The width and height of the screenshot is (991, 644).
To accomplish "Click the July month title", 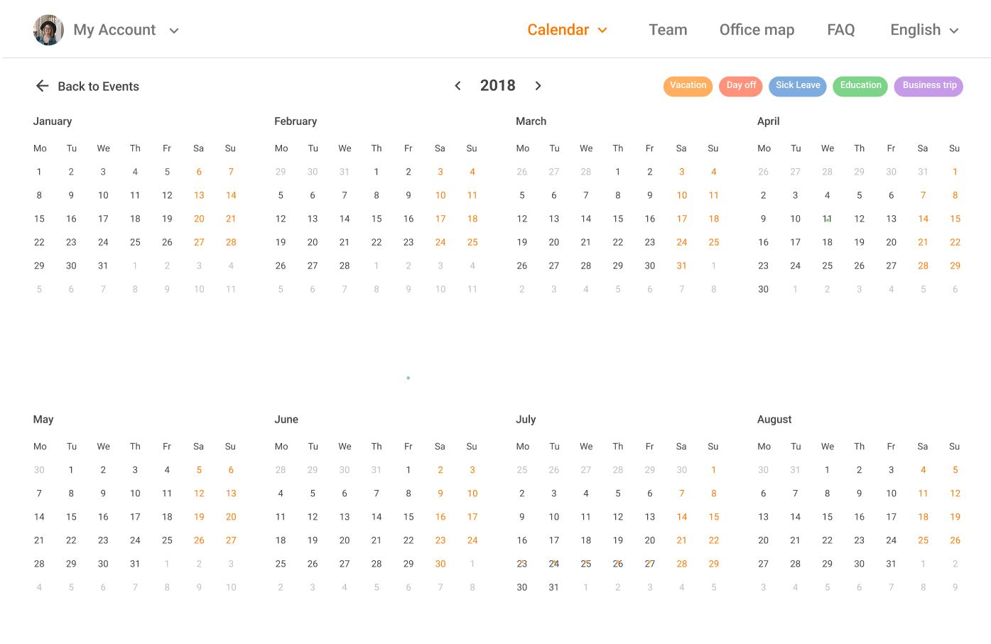I will point(526,420).
